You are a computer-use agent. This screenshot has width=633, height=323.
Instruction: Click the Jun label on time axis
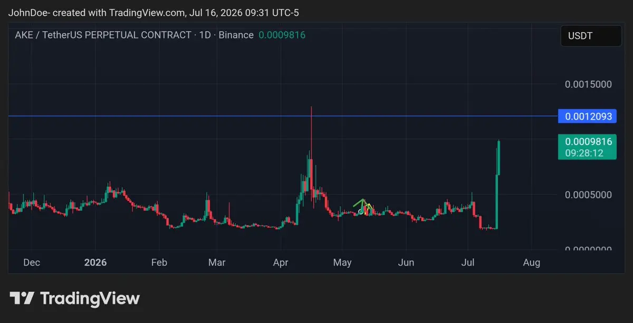click(x=406, y=262)
